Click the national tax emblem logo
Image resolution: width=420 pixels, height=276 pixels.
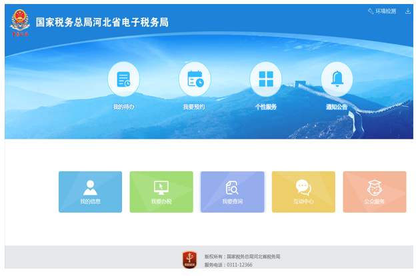click(20, 23)
